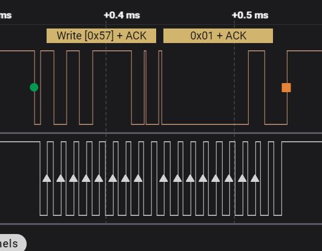Select the Write [0x57] + ACK decoded frame
This screenshot has width=322, height=251.
click(x=101, y=36)
